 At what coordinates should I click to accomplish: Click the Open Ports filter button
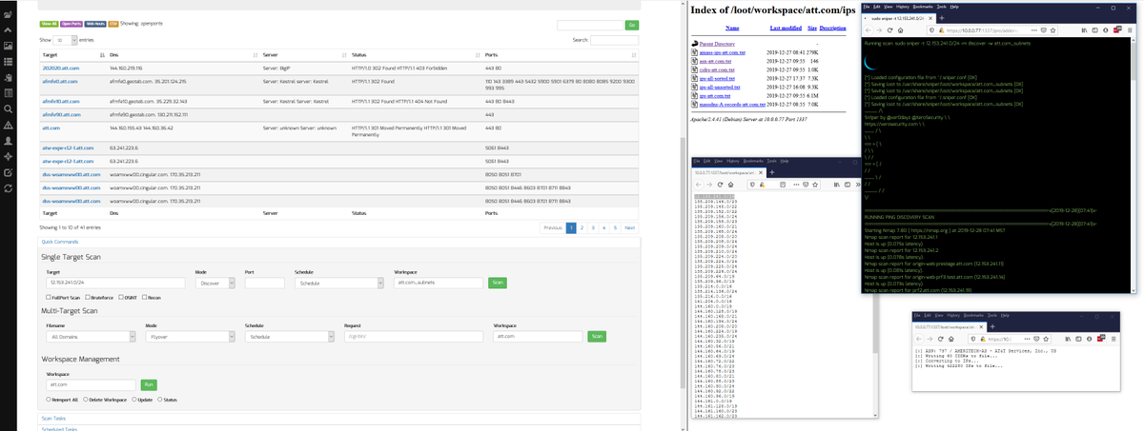coord(71,23)
